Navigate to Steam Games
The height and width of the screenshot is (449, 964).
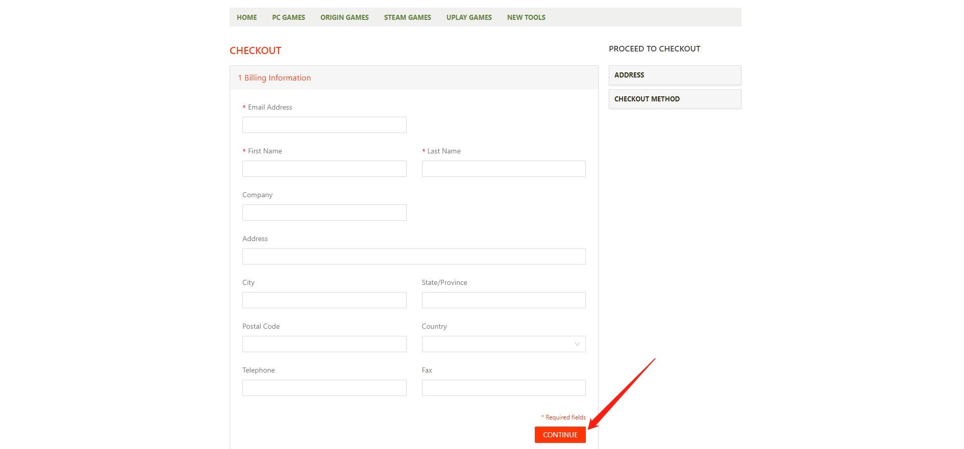[407, 17]
